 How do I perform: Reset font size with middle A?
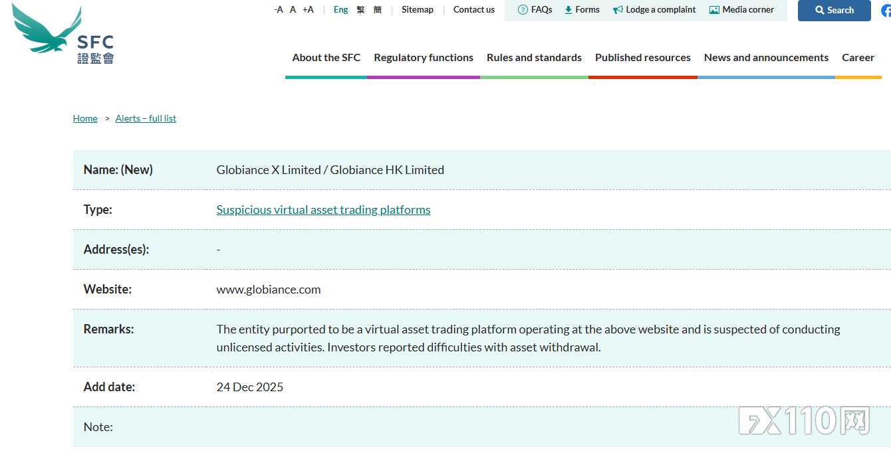click(293, 10)
